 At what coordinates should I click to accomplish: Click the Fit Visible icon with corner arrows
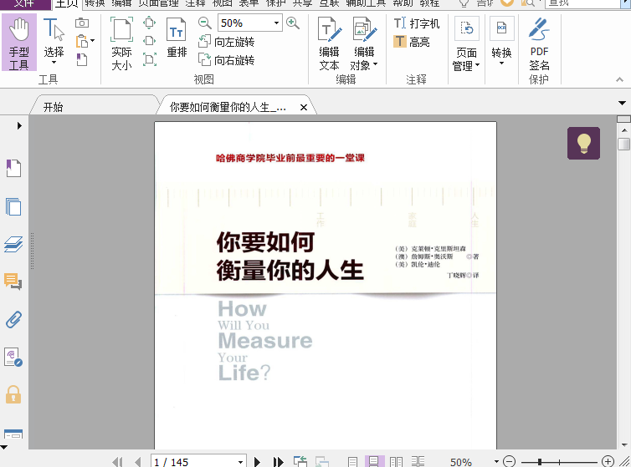coord(149,60)
